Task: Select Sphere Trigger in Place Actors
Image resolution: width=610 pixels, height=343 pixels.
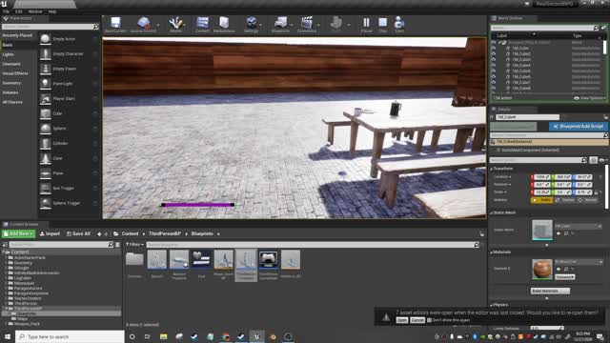Action: pyautogui.click(x=69, y=203)
